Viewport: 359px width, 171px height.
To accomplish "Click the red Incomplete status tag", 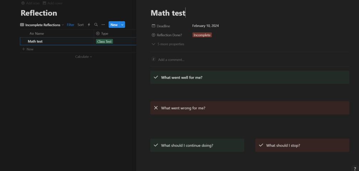I will (x=202, y=35).
